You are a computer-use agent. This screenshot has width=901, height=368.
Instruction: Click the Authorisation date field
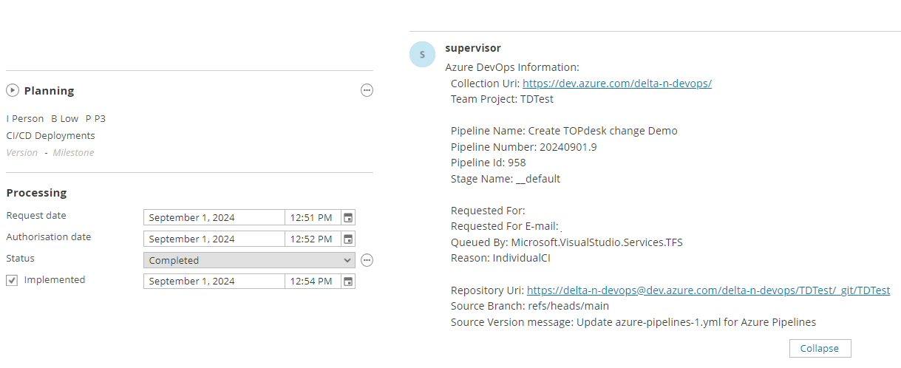(214, 239)
